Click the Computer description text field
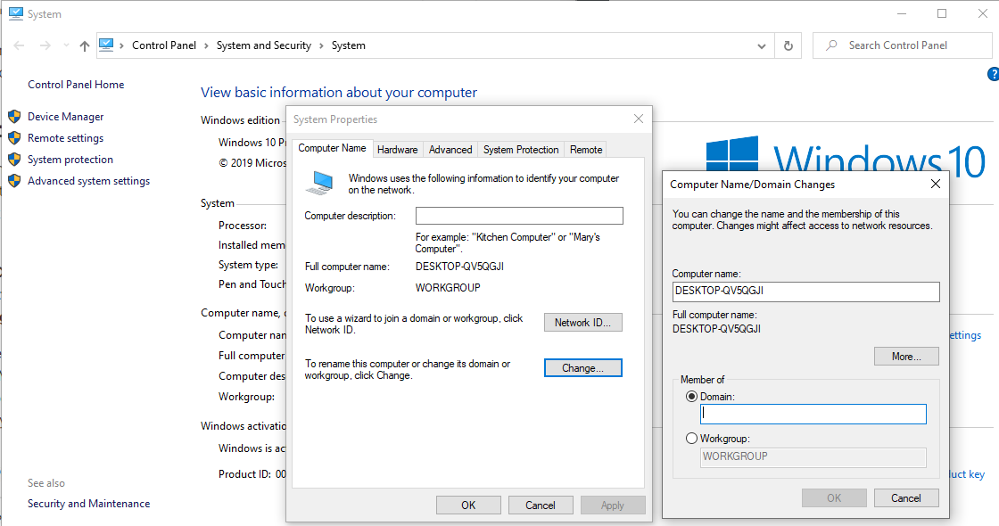Viewport: 999px width, 526px height. coord(519,216)
